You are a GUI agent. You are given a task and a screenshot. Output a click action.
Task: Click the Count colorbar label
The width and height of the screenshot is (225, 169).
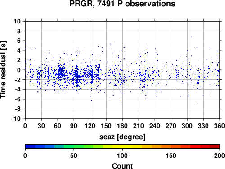[x=122, y=166]
